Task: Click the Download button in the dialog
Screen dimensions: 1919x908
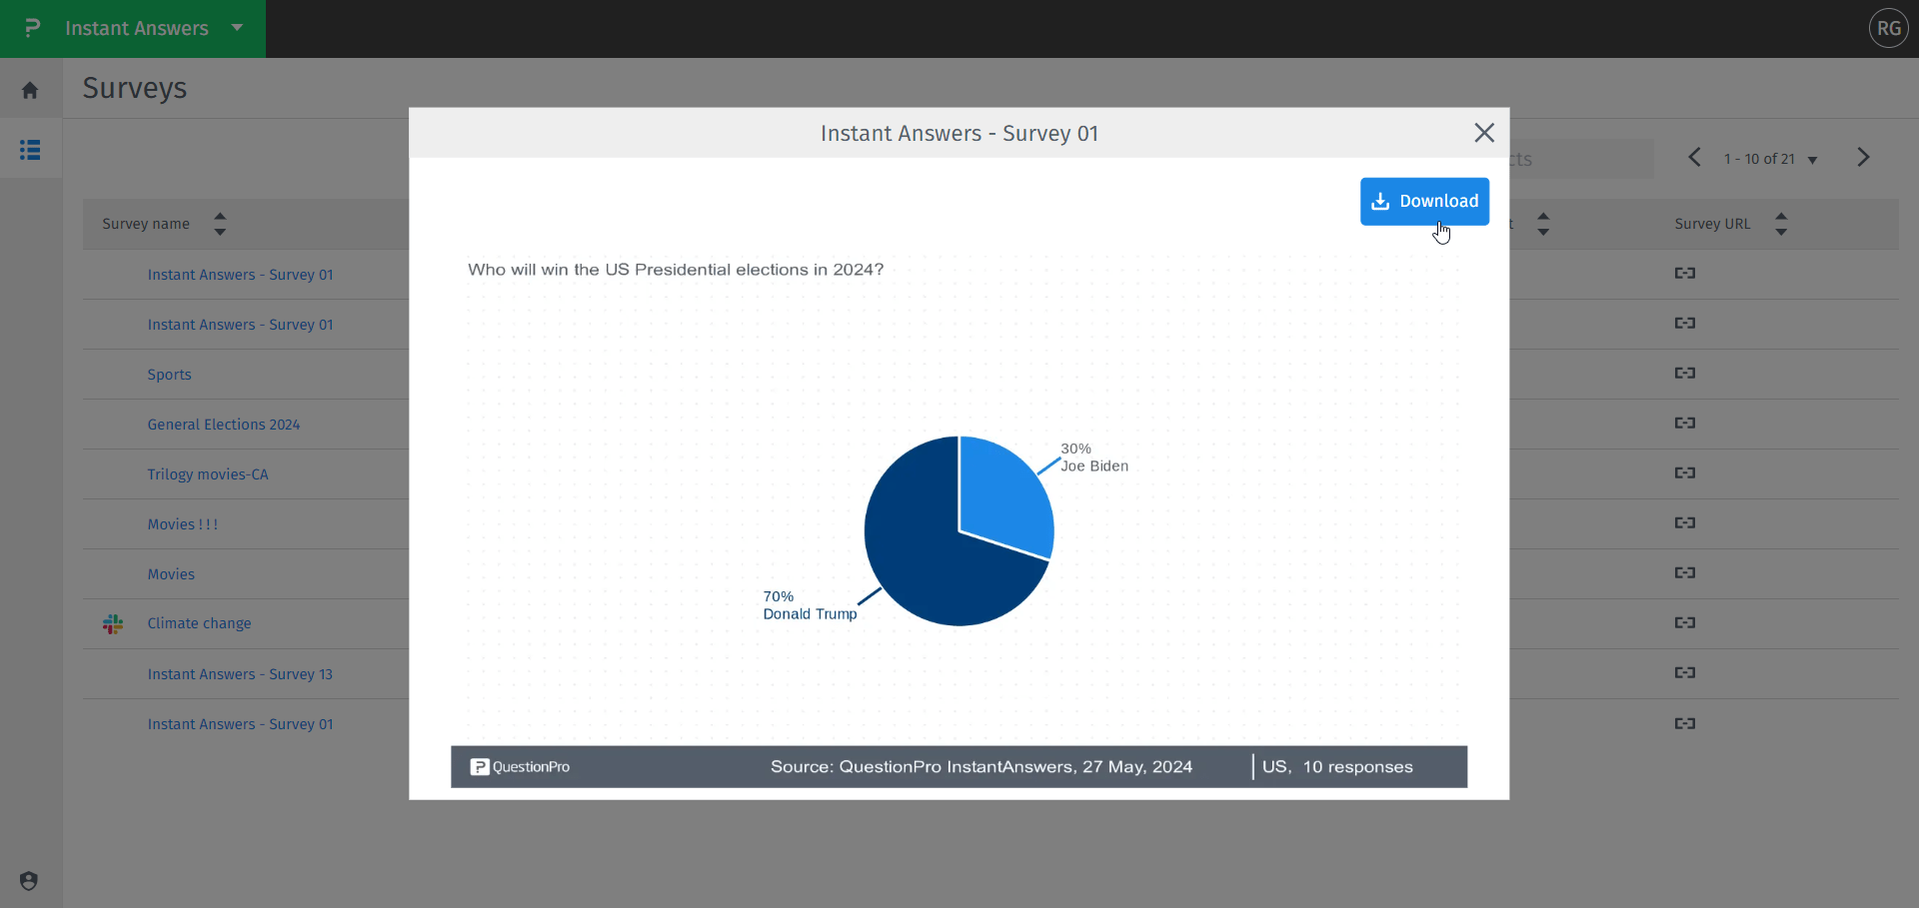Action: 1424,201
